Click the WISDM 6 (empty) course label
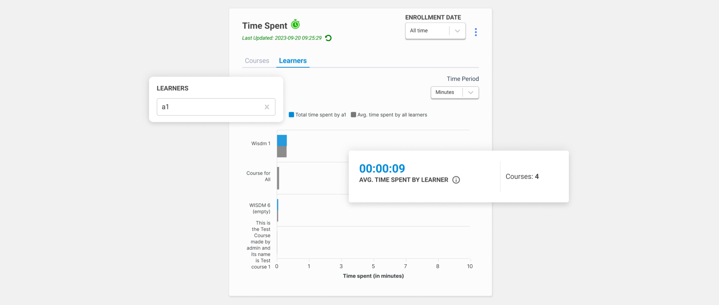This screenshot has width=719, height=305. click(260, 208)
